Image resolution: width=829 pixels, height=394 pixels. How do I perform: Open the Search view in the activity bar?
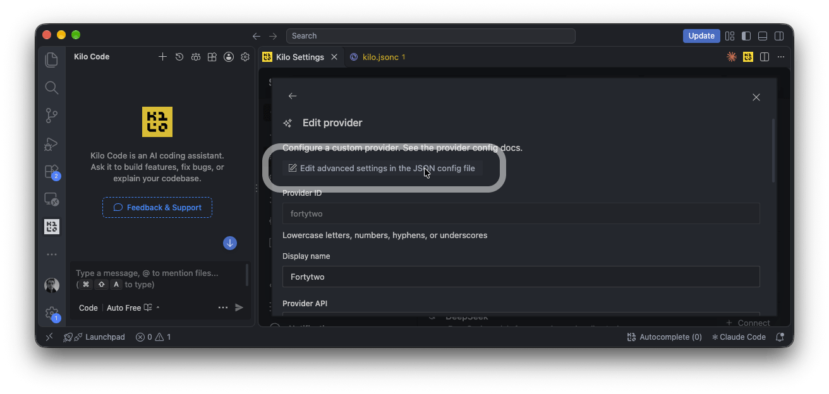click(x=52, y=88)
